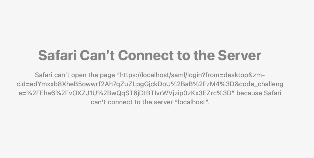This screenshot has height=158, width=314.
Task: Click "can't connect to the server" in last line
Action: [132, 102]
